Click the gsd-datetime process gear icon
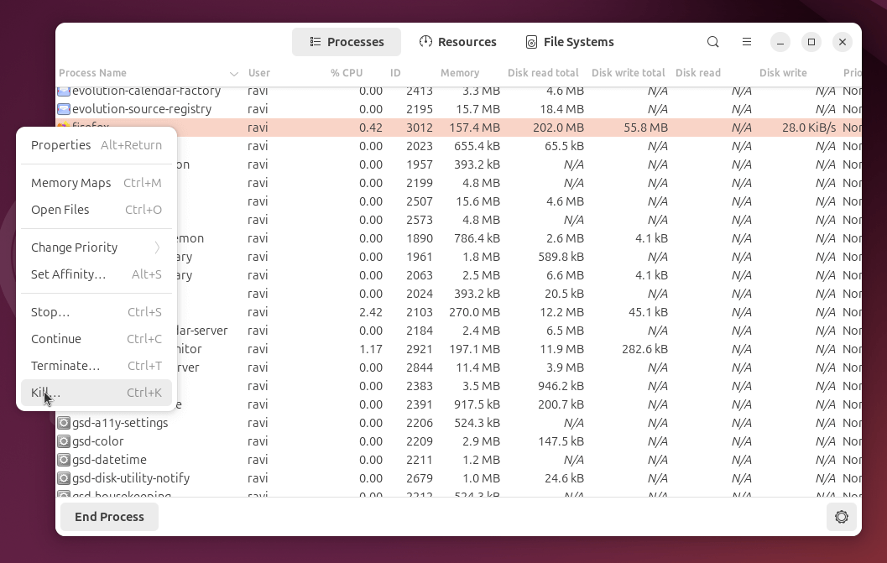This screenshot has height=563, width=887. click(64, 460)
